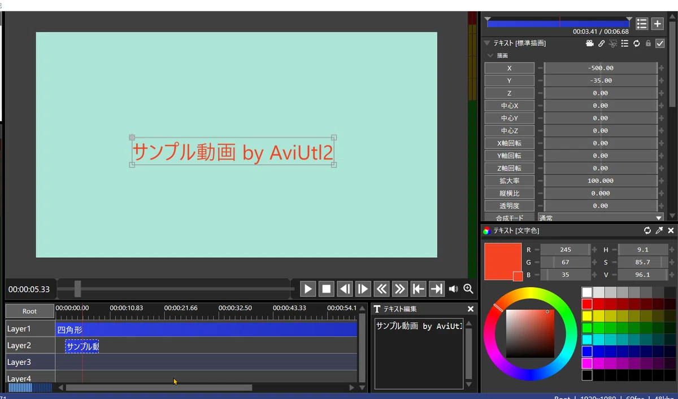Pick the magenta palette swatch
The height and width of the screenshot is (399, 678).
point(587,363)
